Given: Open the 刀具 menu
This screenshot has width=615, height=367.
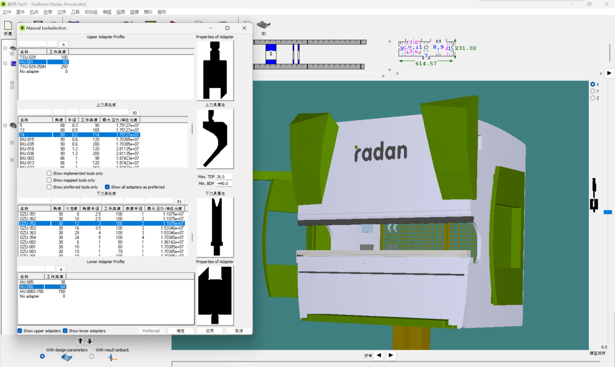Looking at the screenshot, I should tap(75, 12).
